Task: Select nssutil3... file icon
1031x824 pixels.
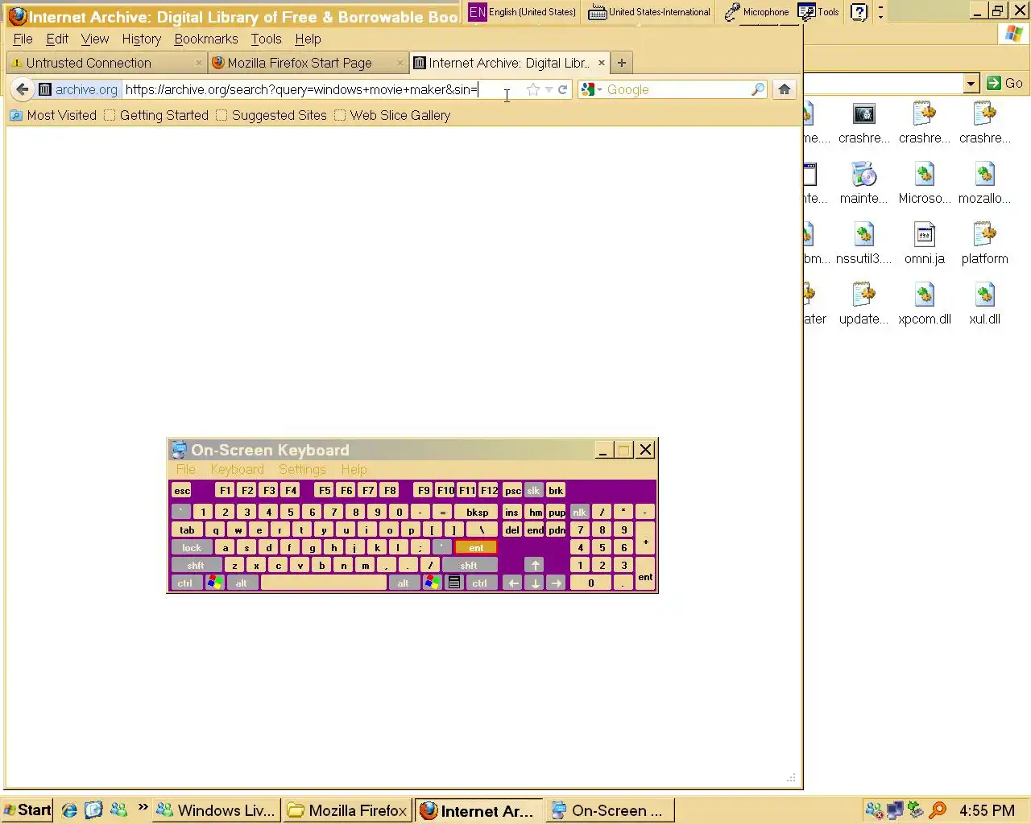Action: tap(863, 243)
